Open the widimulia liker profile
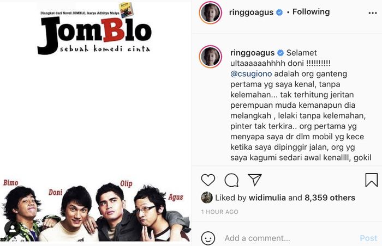The width and height of the screenshot is (382, 246). [267, 198]
